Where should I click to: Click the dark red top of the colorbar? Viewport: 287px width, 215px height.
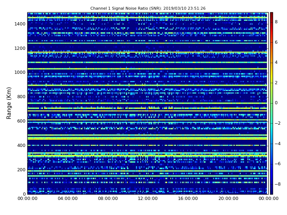pos(272,15)
